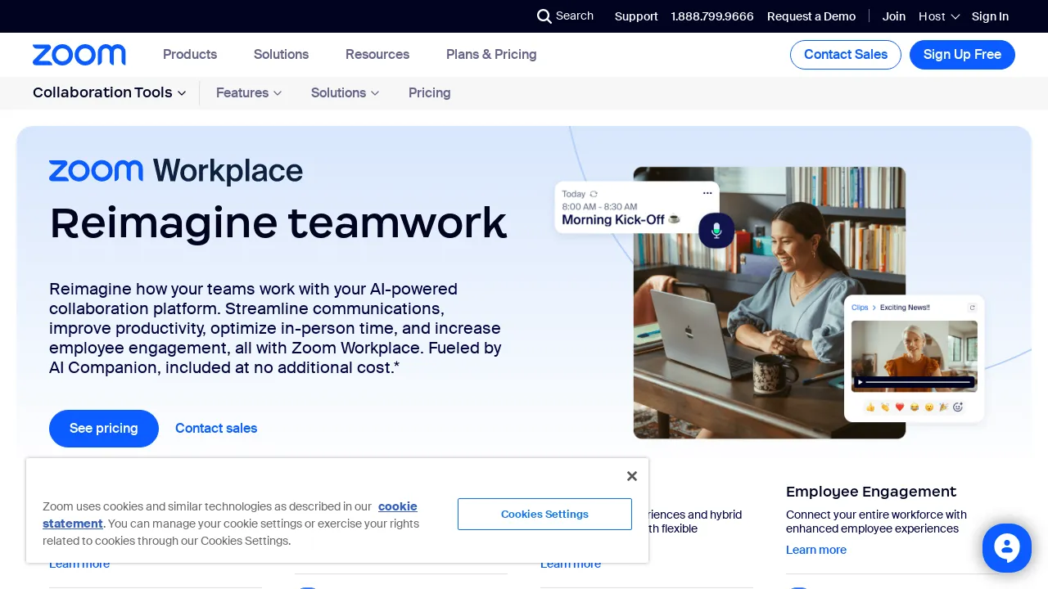Open the Morning Kick-Off ellipsis menu
The image size is (1048, 589).
(x=707, y=193)
